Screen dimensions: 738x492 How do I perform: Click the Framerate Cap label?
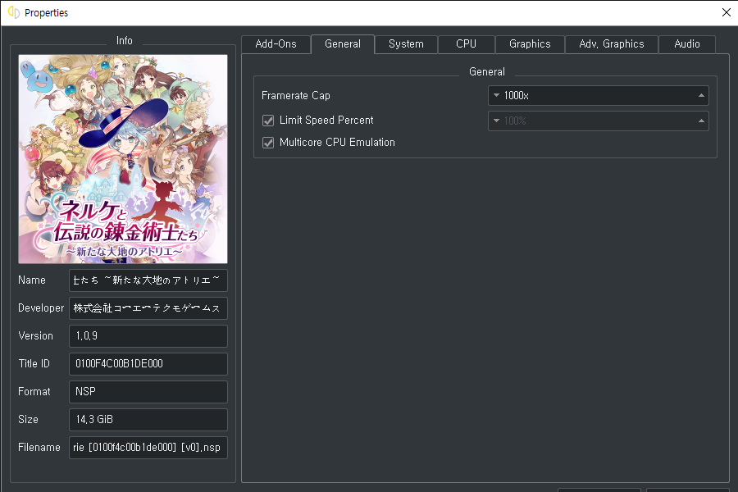295,96
